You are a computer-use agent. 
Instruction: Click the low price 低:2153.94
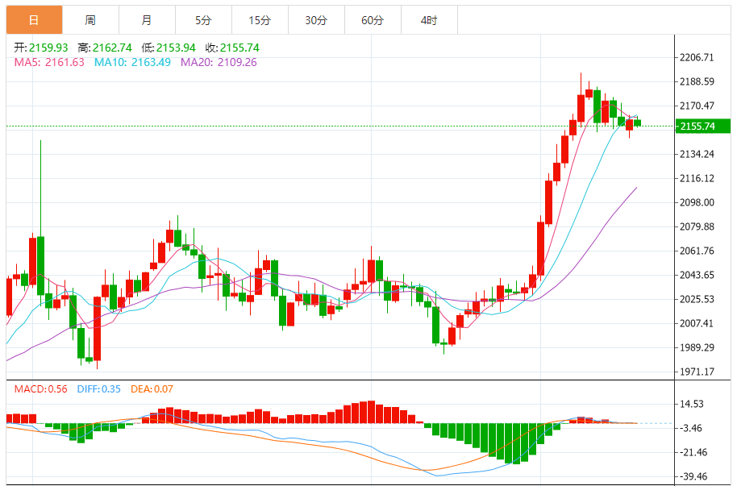169,48
